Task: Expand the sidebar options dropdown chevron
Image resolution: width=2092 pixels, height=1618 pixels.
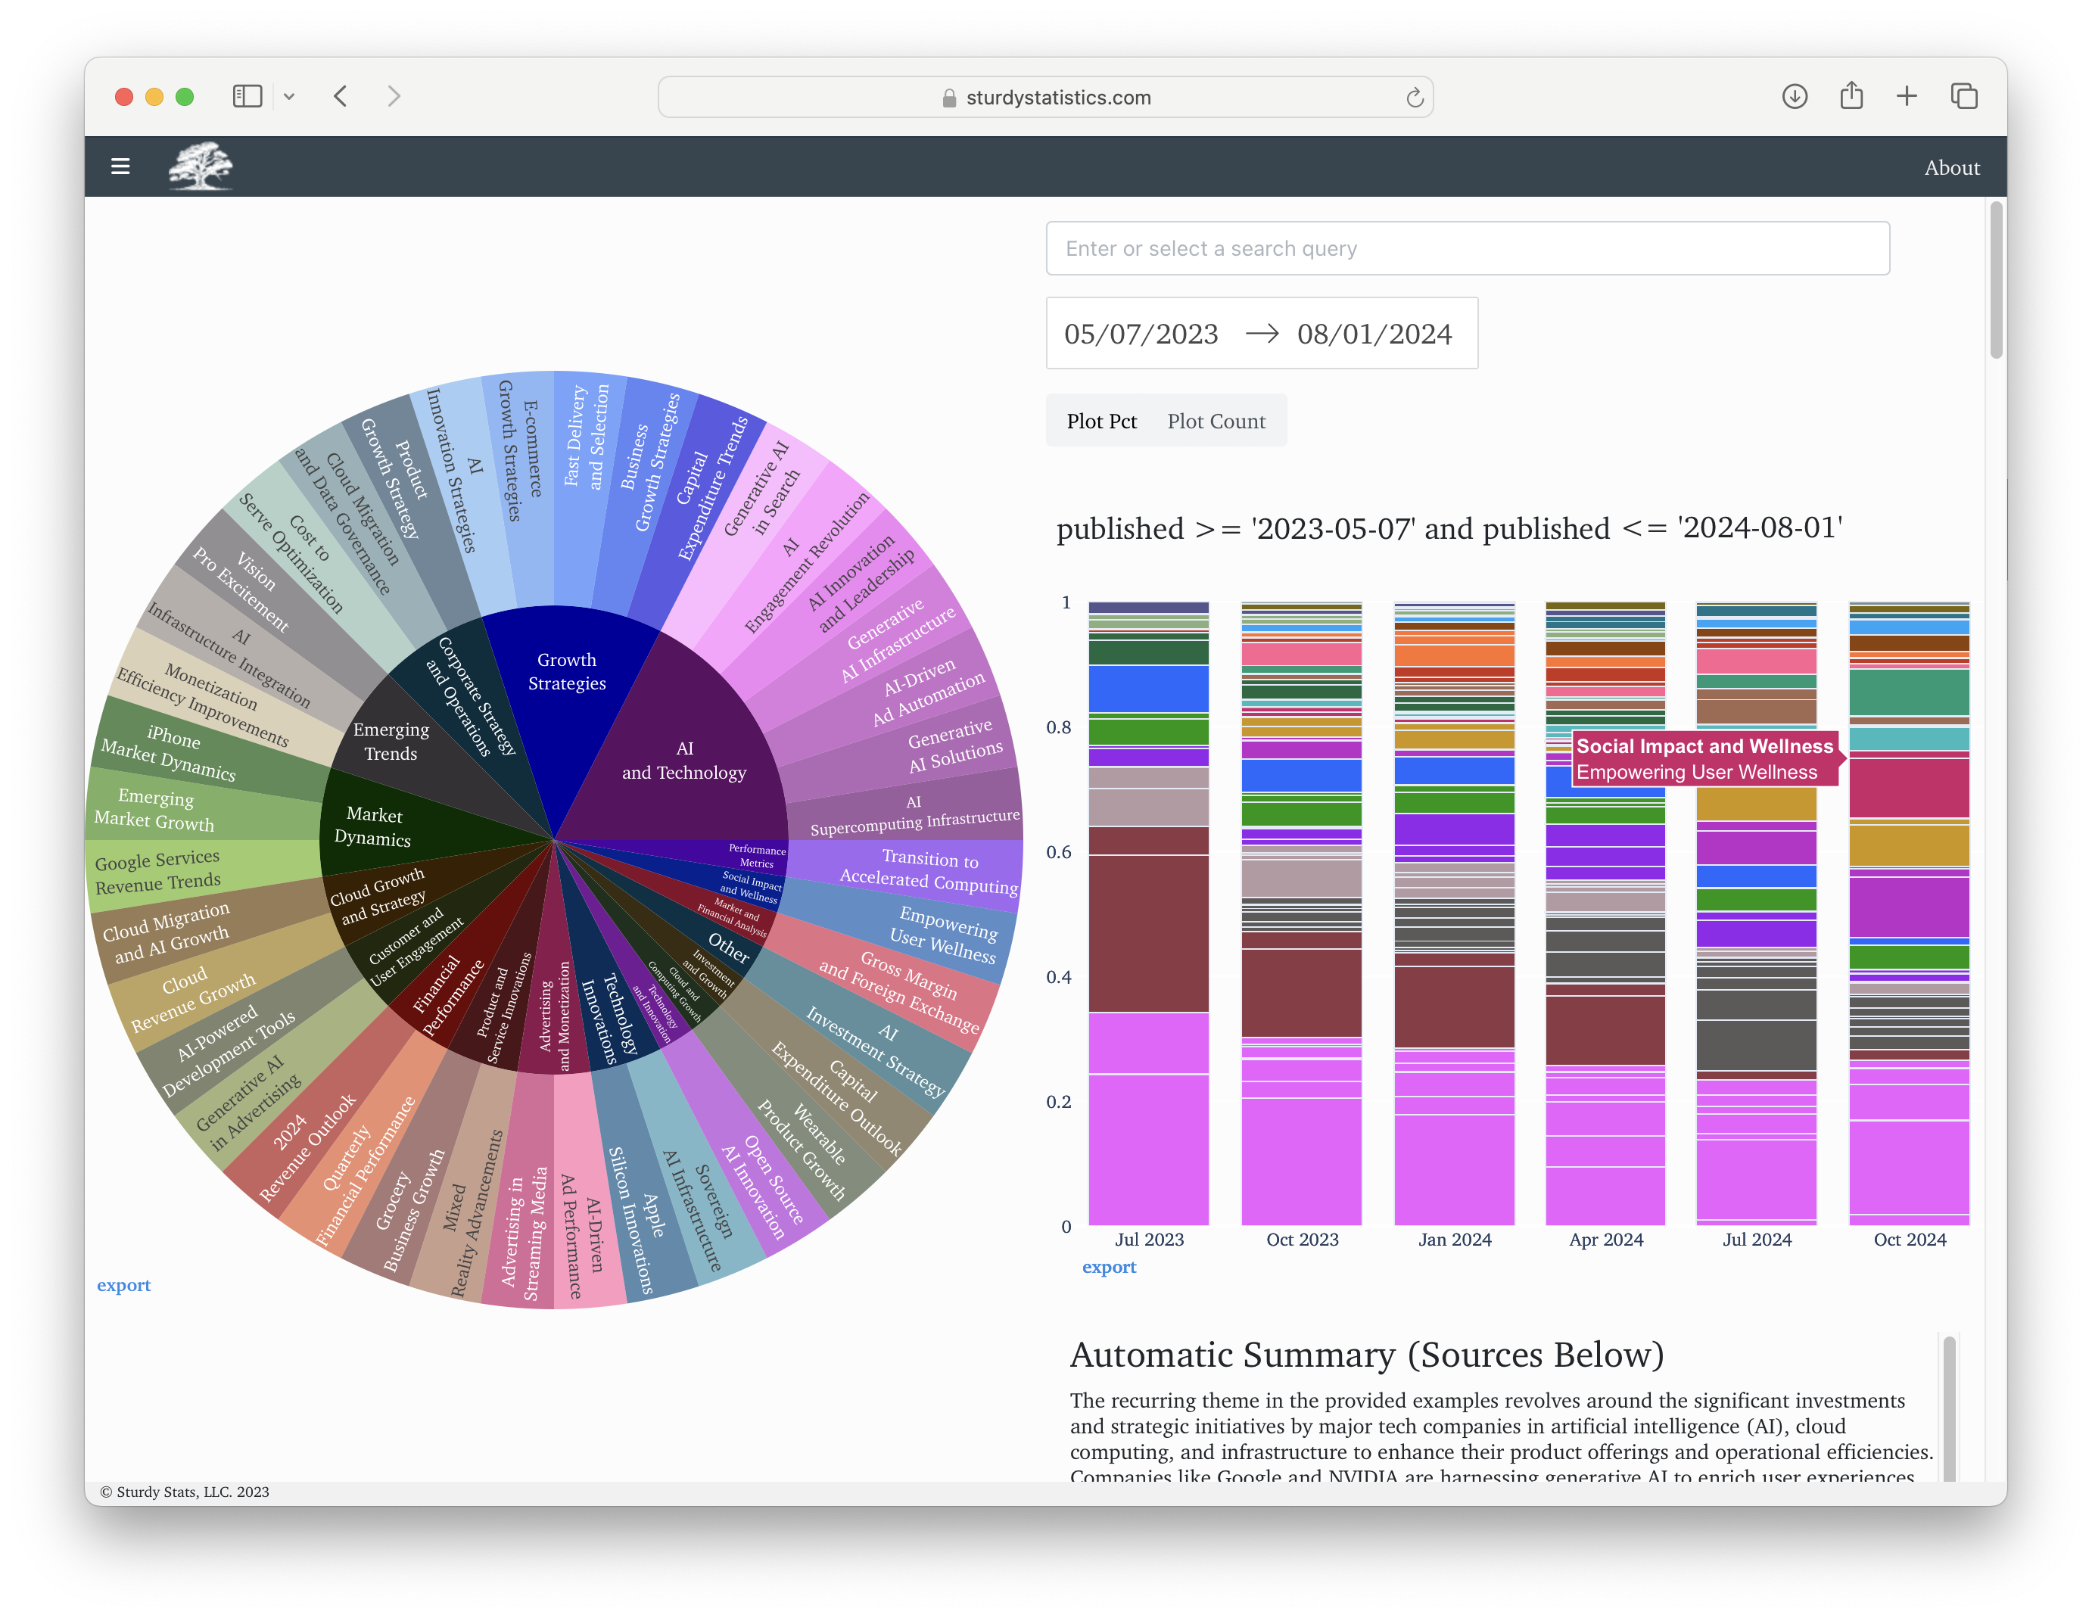Action: pyautogui.click(x=289, y=97)
